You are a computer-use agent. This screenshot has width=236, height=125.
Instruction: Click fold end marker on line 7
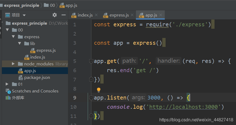click(91, 79)
